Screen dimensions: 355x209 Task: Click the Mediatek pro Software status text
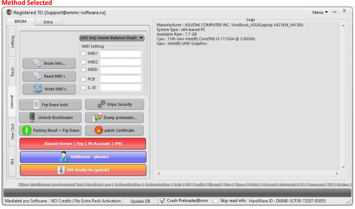pyautogui.click(x=26, y=201)
